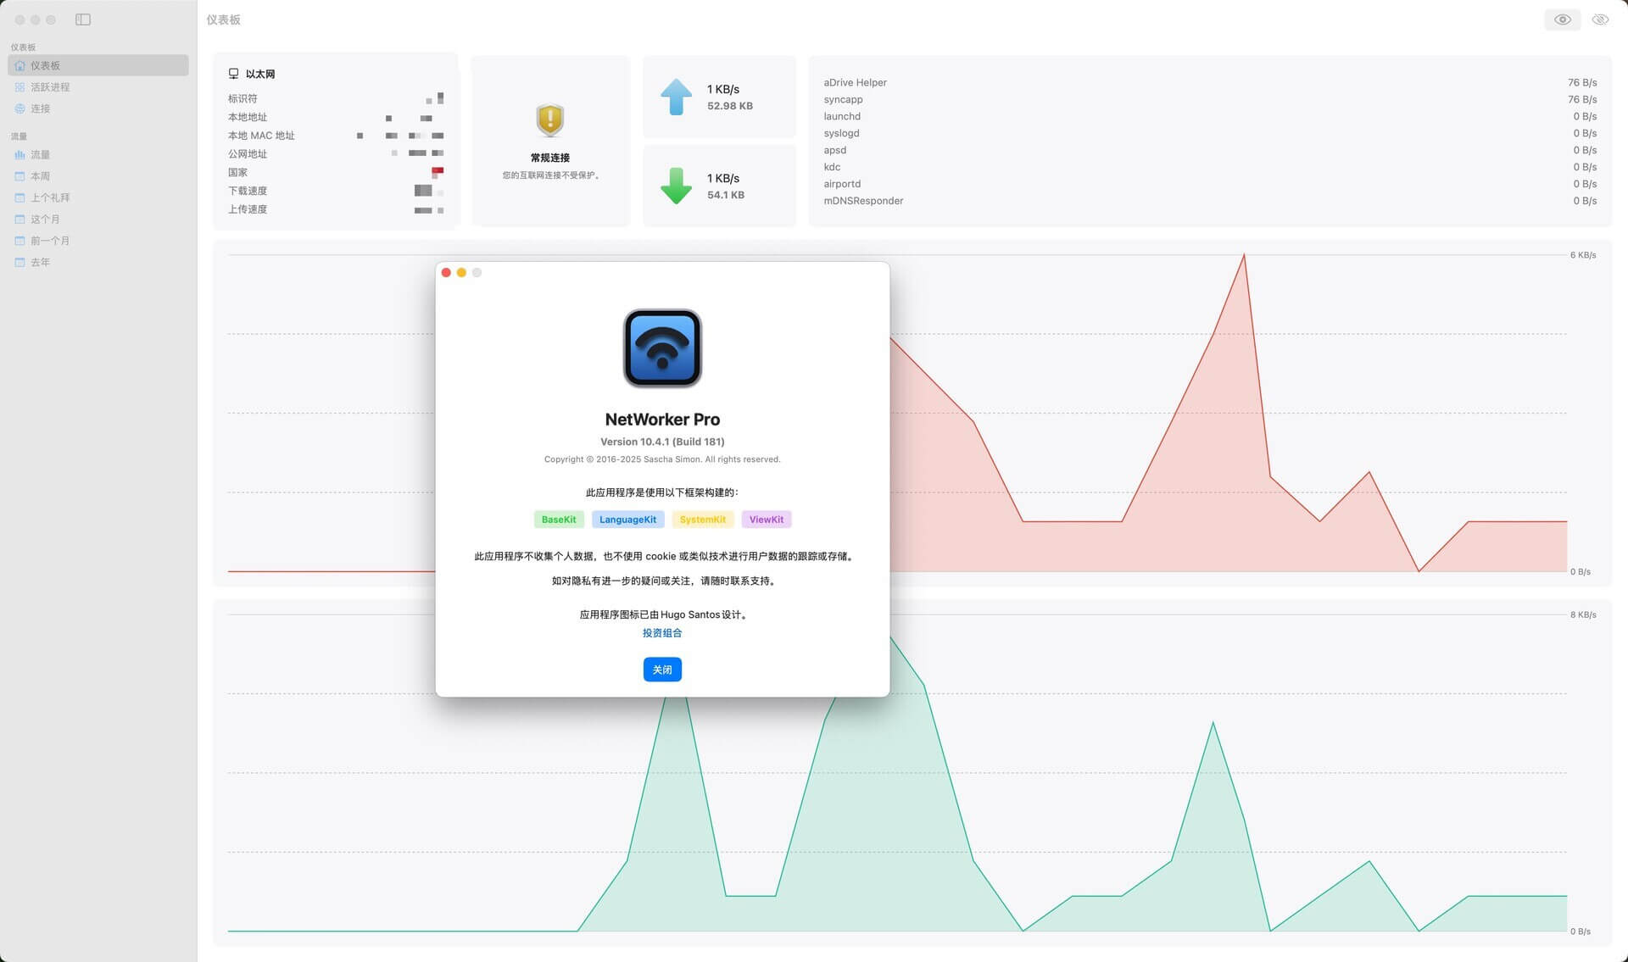Click the LanguageKit framework badge
1628x962 pixels.
point(627,519)
